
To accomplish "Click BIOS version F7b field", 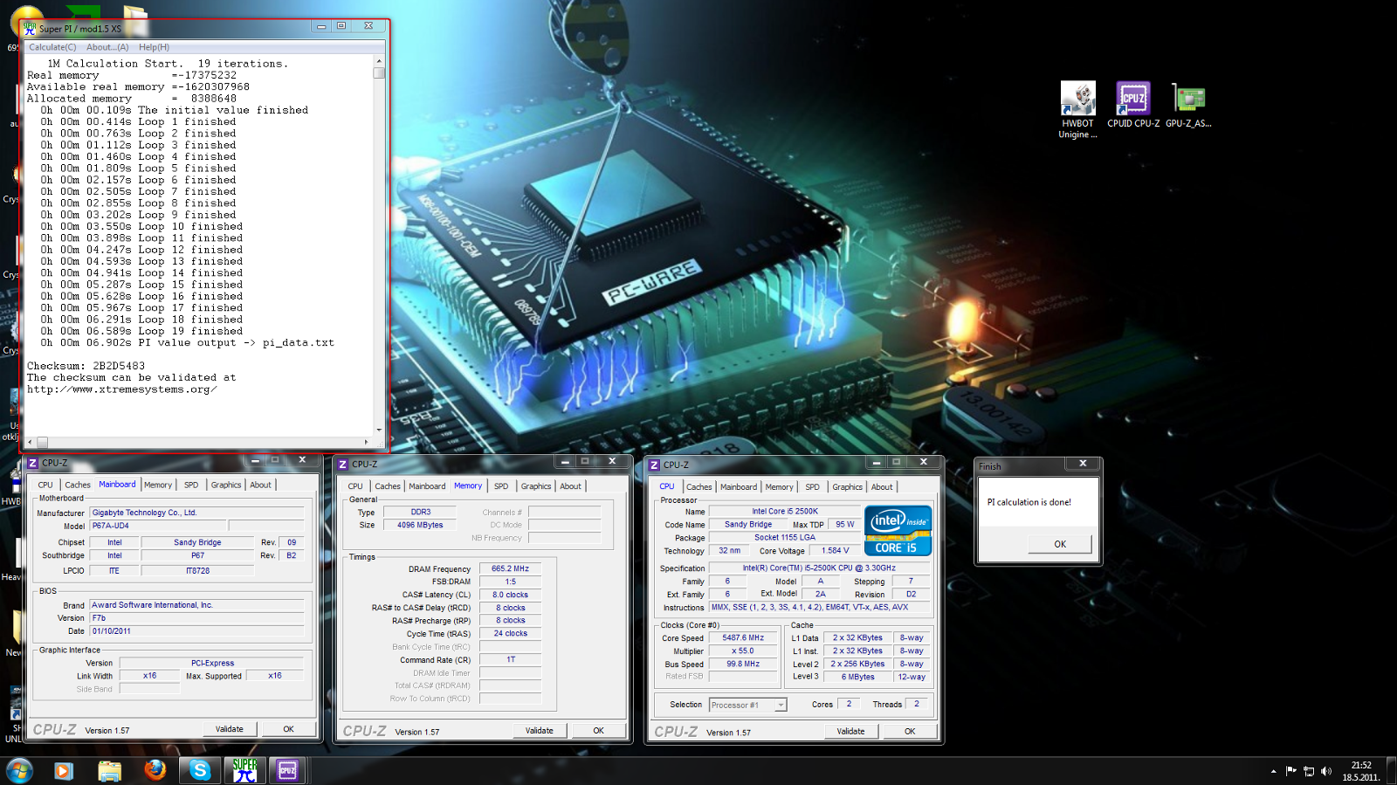I will point(196,617).
